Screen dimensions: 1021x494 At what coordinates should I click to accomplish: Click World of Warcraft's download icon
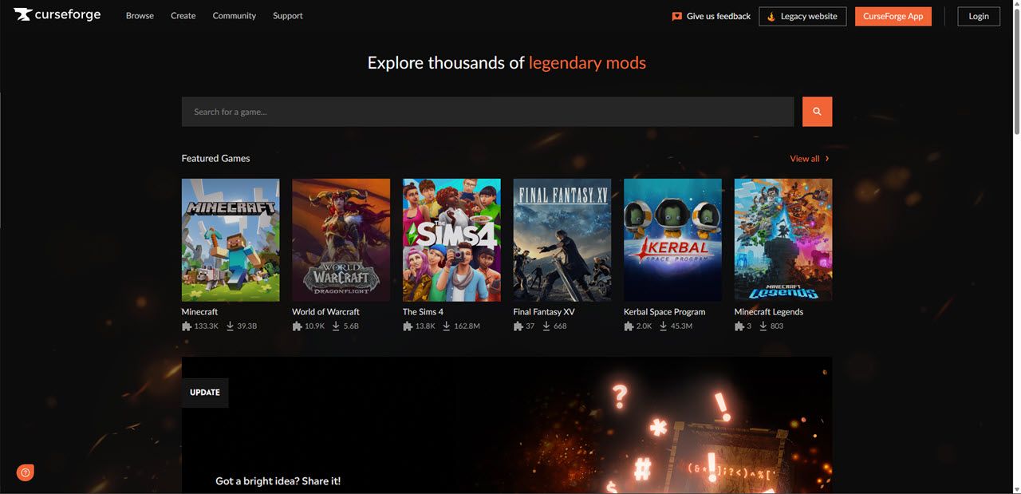(x=336, y=326)
